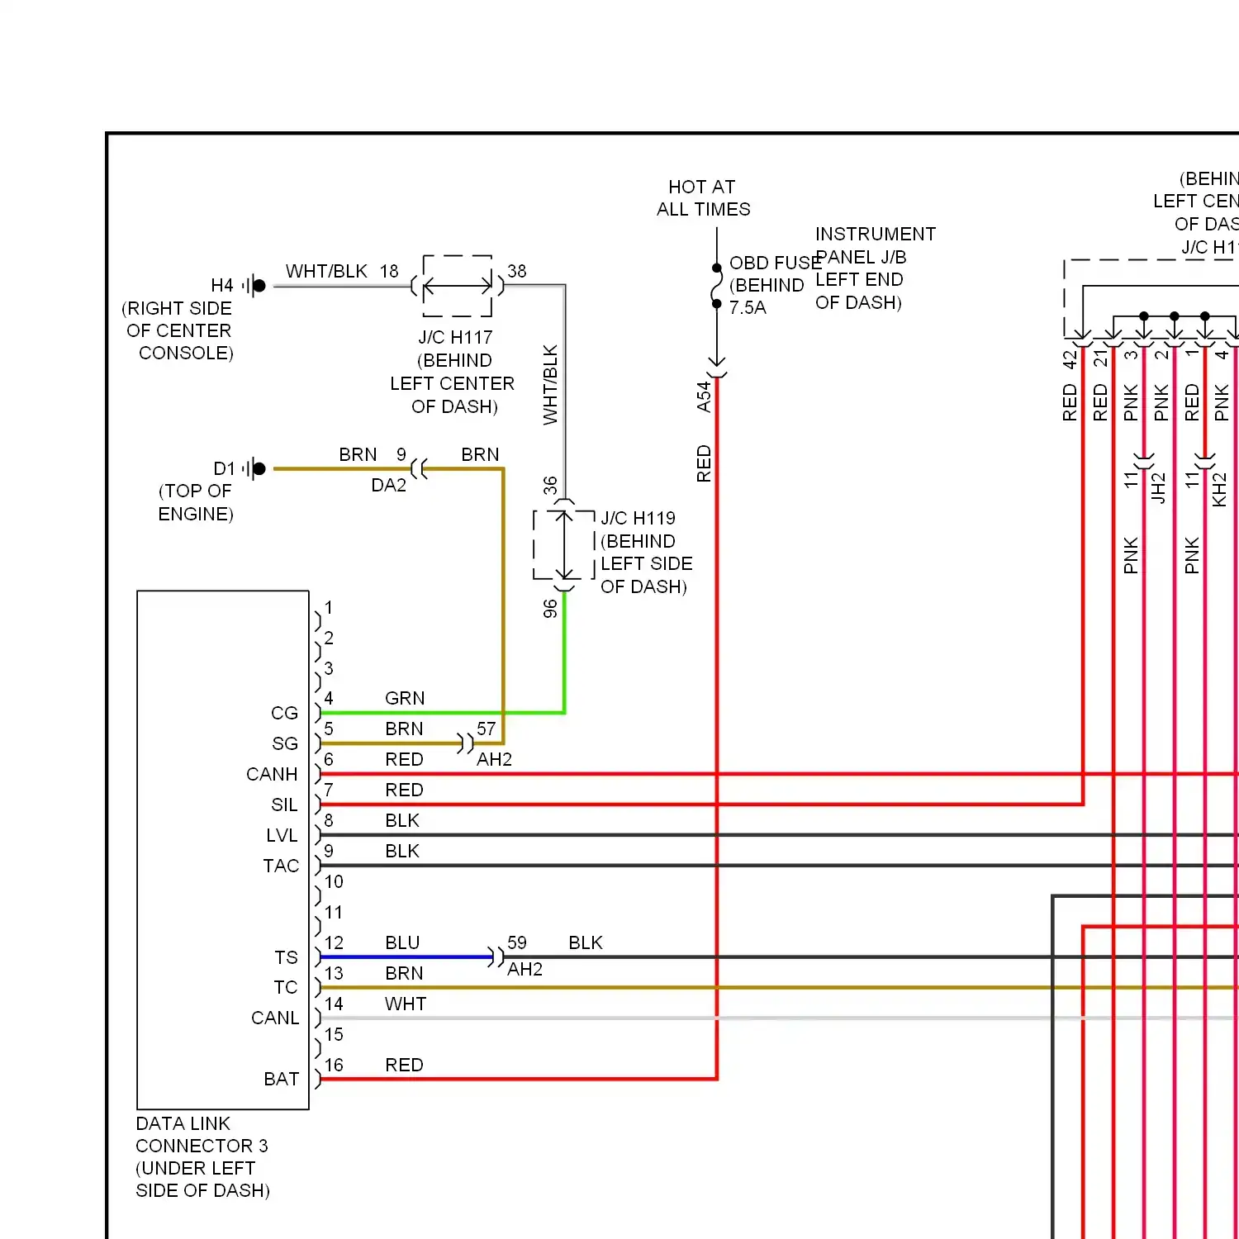Click the BLK label right of pin 59
Viewport: 1239px width, 1239px height.
coord(586,942)
